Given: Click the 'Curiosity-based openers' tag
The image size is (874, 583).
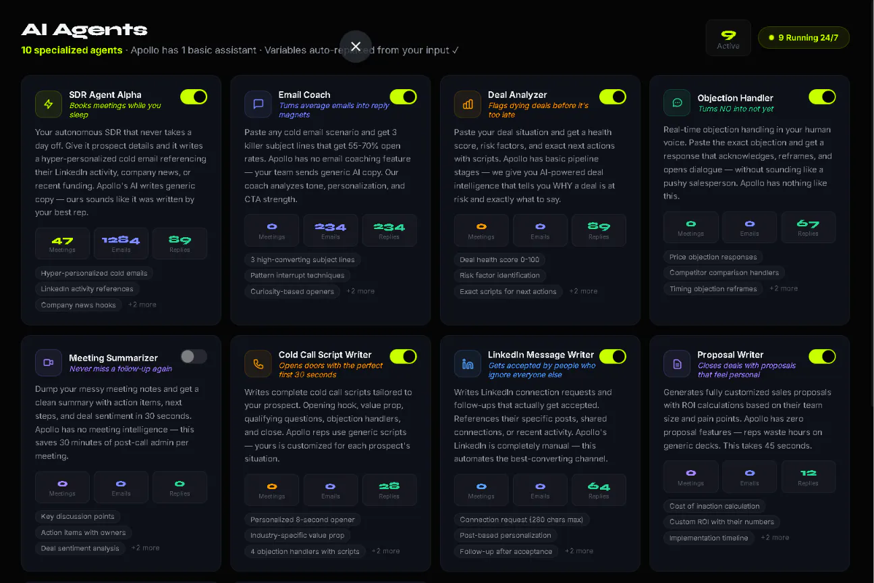Looking at the screenshot, I should [x=292, y=291].
